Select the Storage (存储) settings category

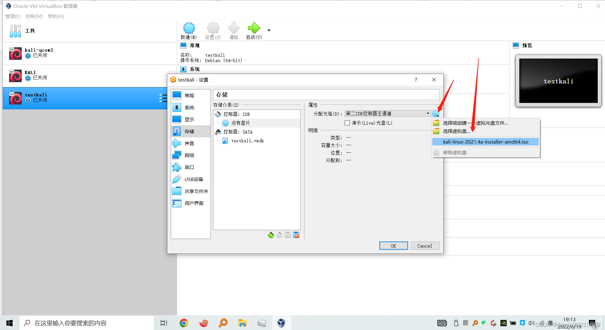[x=191, y=131]
